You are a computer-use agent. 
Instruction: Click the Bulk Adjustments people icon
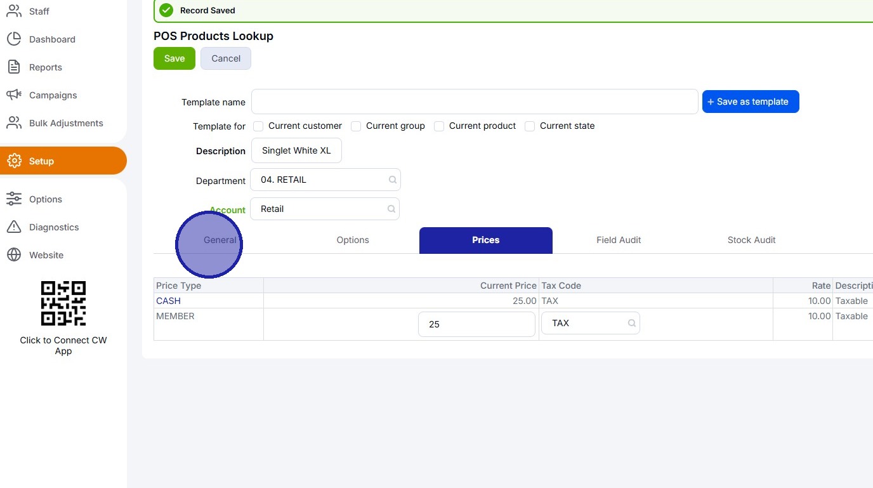click(x=14, y=122)
